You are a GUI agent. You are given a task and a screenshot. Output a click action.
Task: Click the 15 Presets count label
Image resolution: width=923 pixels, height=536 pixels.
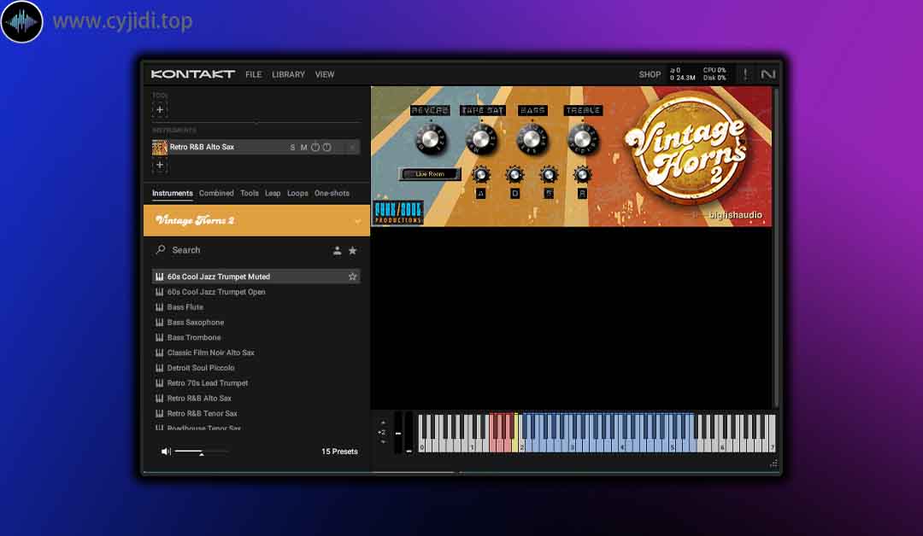(x=339, y=452)
